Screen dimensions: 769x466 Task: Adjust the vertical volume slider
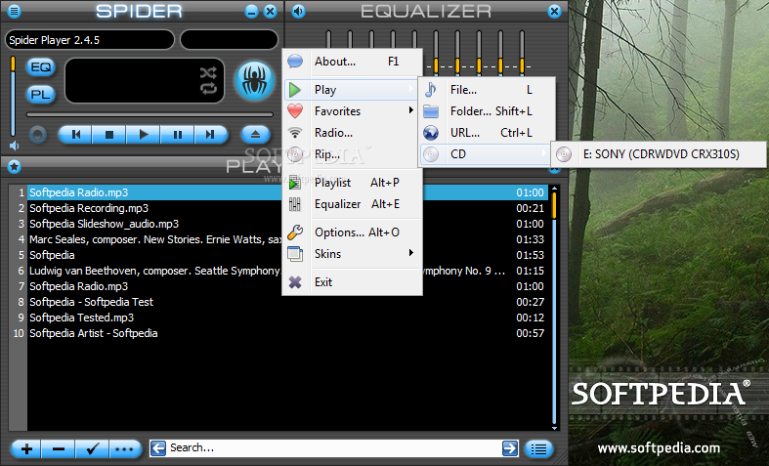[x=14, y=96]
